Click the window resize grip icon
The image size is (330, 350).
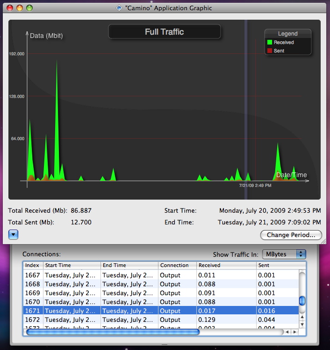coord(323,241)
